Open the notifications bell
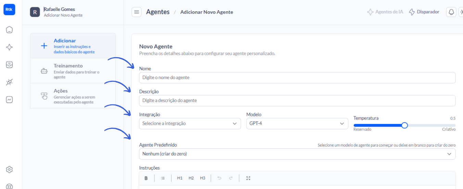This screenshot has height=189, width=463. [x=451, y=12]
